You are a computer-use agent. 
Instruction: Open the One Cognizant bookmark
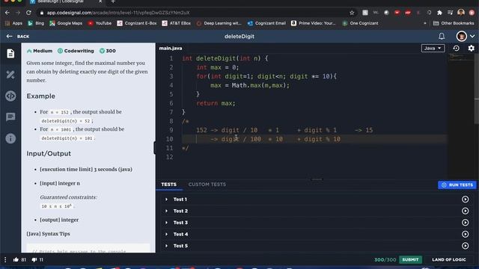[360, 23]
